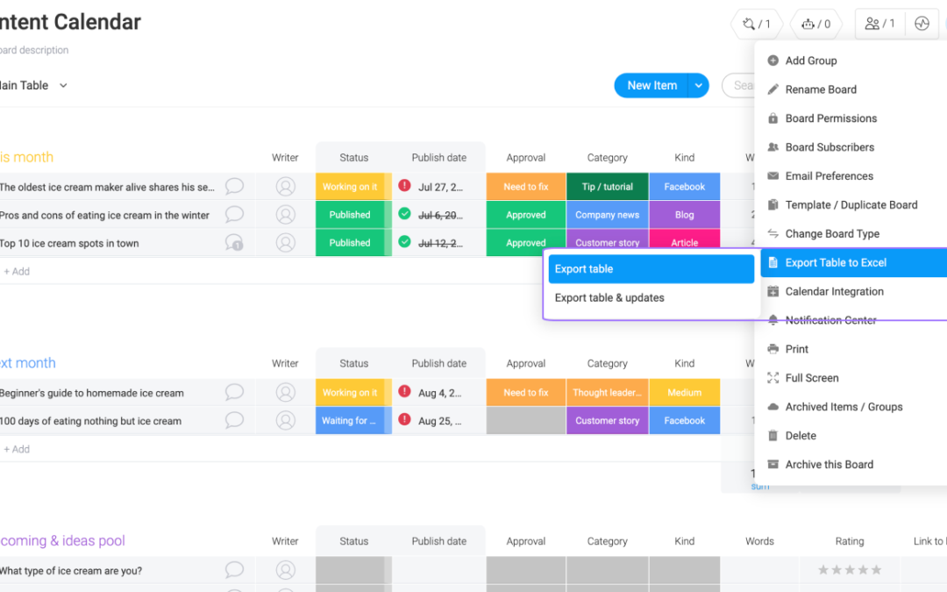Open item 'Beginner's guide to homemade ice cream'
The image size is (947, 592).
(x=92, y=393)
